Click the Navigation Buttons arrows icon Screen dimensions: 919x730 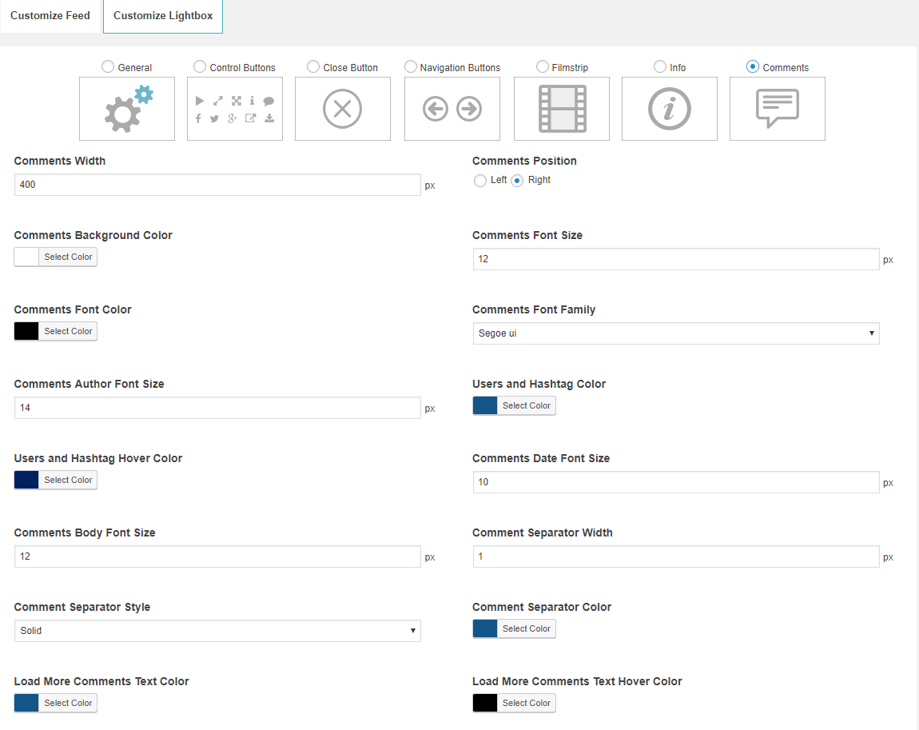point(452,109)
